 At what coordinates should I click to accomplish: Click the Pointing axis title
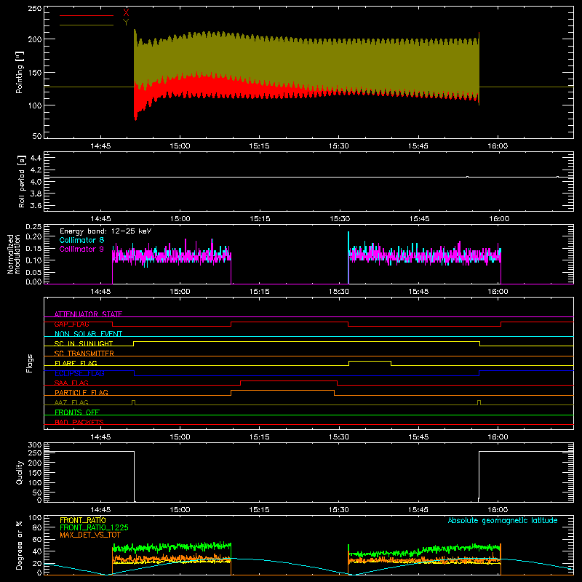coord(20,72)
